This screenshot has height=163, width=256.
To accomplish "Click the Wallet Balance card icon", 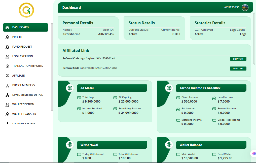I will tap(169, 145).
